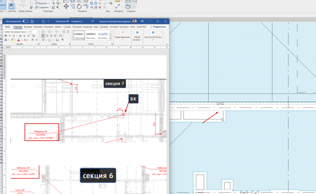Open the font size 11 dropdown
The width and height of the screenshot is (316, 194).
pyautogui.click(x=34, y=32)
